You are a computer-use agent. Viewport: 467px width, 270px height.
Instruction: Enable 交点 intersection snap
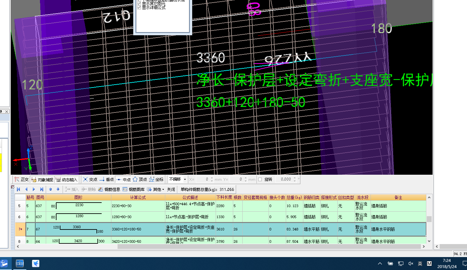pos(90,179)
